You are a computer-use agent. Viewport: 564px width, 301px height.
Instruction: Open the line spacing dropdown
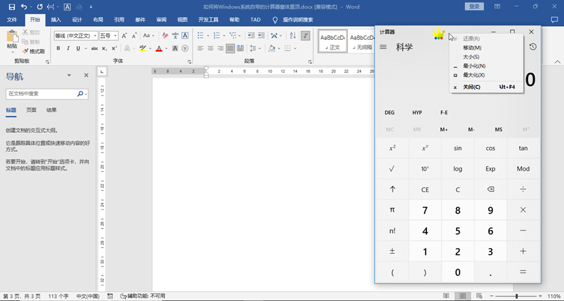coord(256,48)
